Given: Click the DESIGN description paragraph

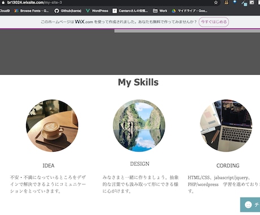Looking at the screenshot, I should [x=141, y=184].
